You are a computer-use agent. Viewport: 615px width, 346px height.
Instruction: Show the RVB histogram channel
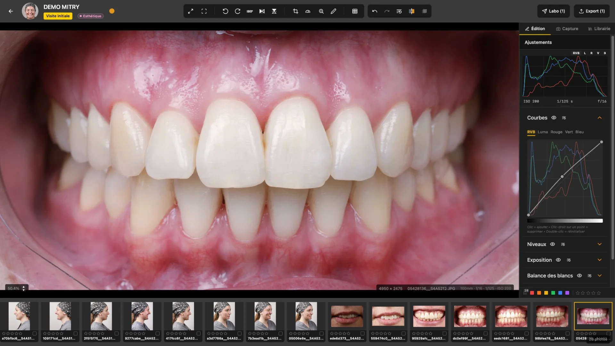click(576, 53)
